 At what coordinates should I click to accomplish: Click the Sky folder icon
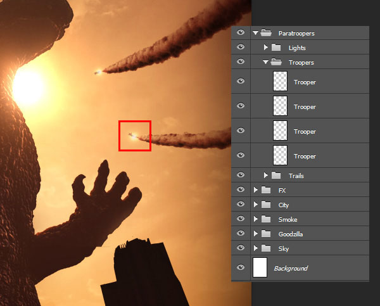(266, 248)
